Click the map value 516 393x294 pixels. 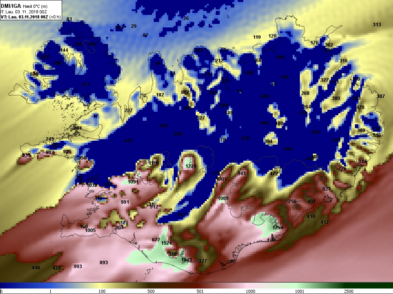click(377, 135)
